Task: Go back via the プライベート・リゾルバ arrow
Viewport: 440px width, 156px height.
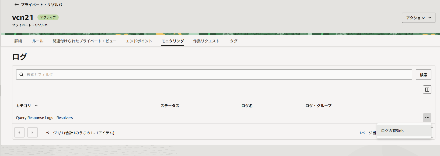Action: 17,5
